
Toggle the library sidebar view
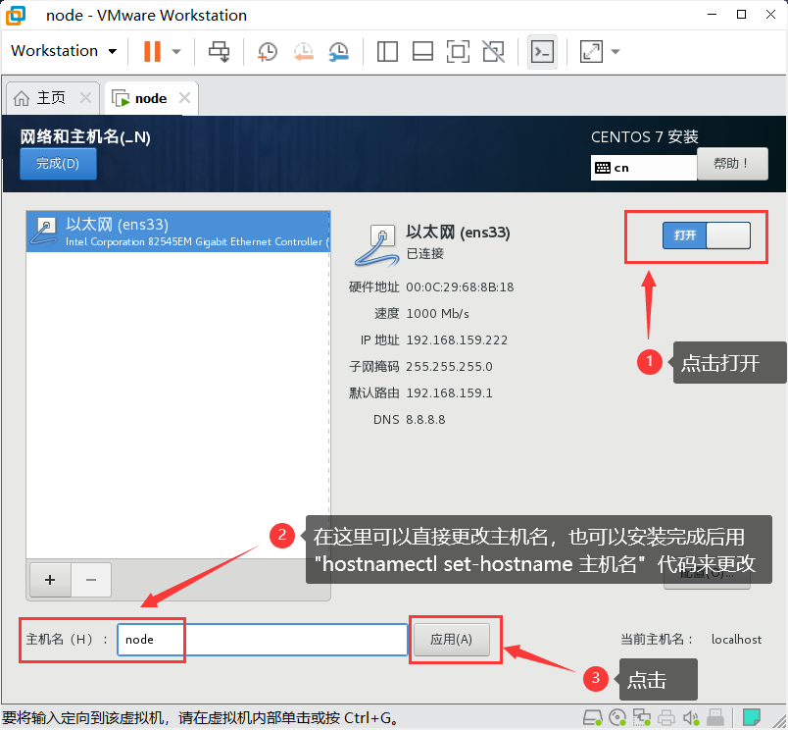[387, 51]
